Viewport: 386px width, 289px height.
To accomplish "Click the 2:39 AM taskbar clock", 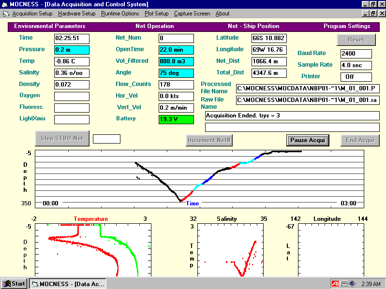I will [x=371, y=284].
